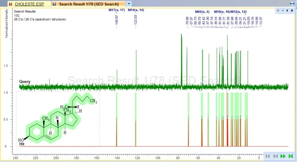Click the HO group on the structure
The height and width of the screenshot is (162, 297).
coord(21,140)
